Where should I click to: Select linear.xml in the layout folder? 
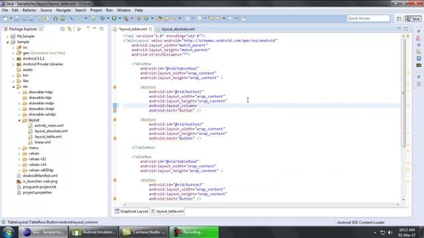click(42, 142)
